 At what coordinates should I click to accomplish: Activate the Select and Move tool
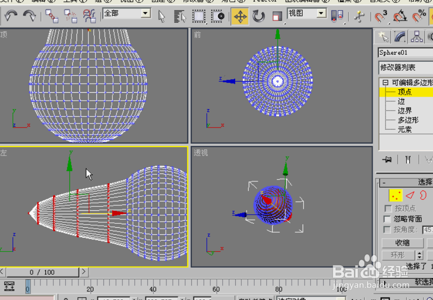[x=239, y=16]
